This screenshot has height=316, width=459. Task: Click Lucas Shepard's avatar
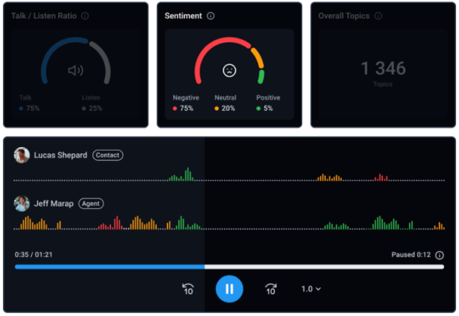(22, 155)
